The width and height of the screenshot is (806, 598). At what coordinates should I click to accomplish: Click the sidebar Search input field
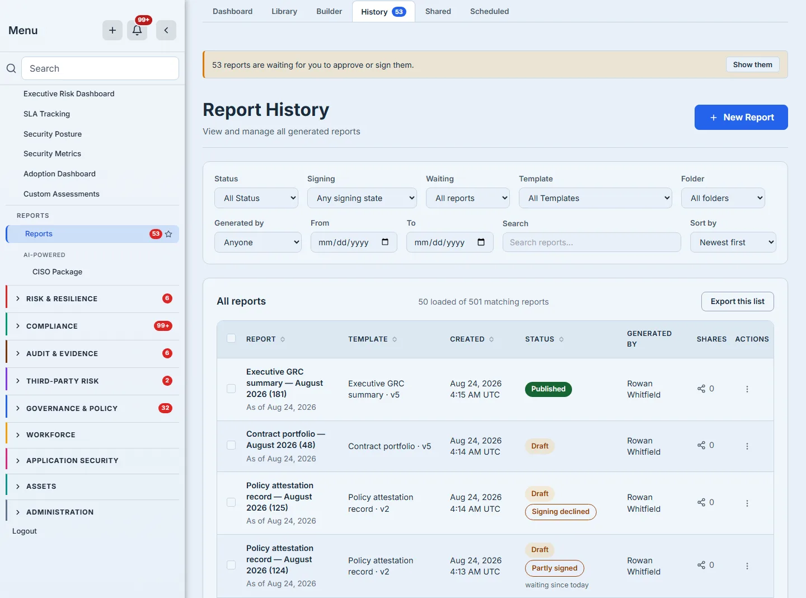[x=100, y=68]
